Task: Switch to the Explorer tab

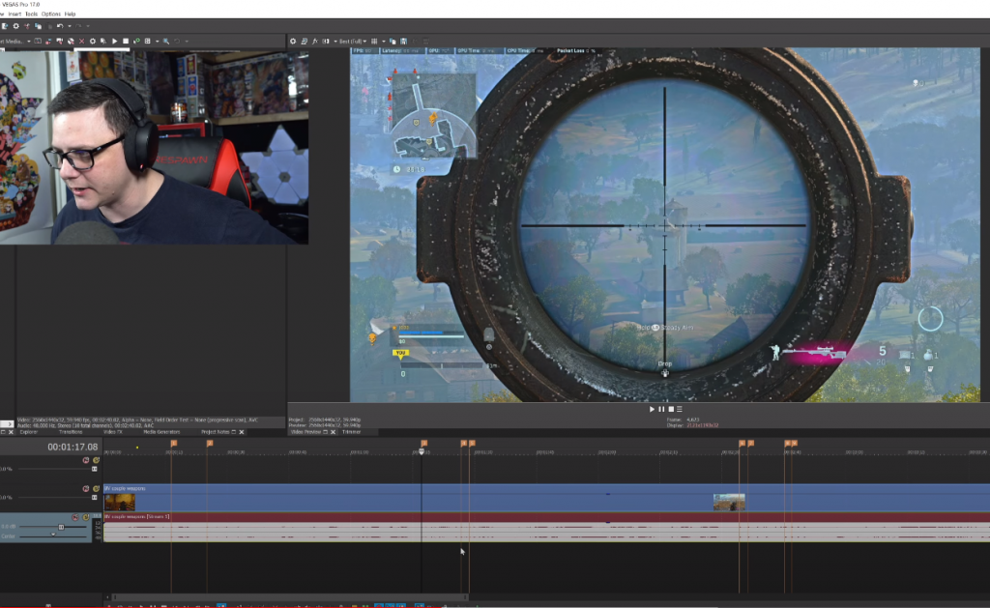Action: pos(28,432)
